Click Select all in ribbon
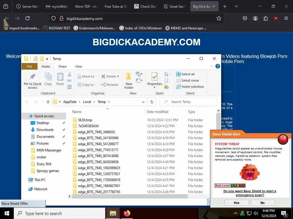 185,74
